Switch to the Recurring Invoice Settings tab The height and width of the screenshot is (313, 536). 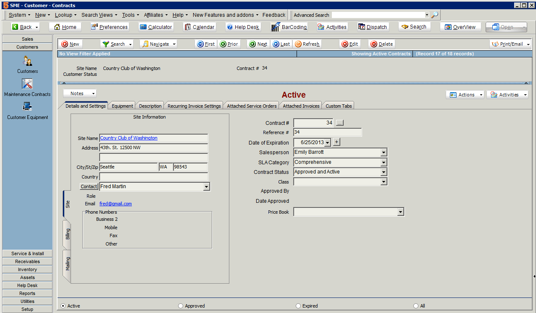(194, 106)
